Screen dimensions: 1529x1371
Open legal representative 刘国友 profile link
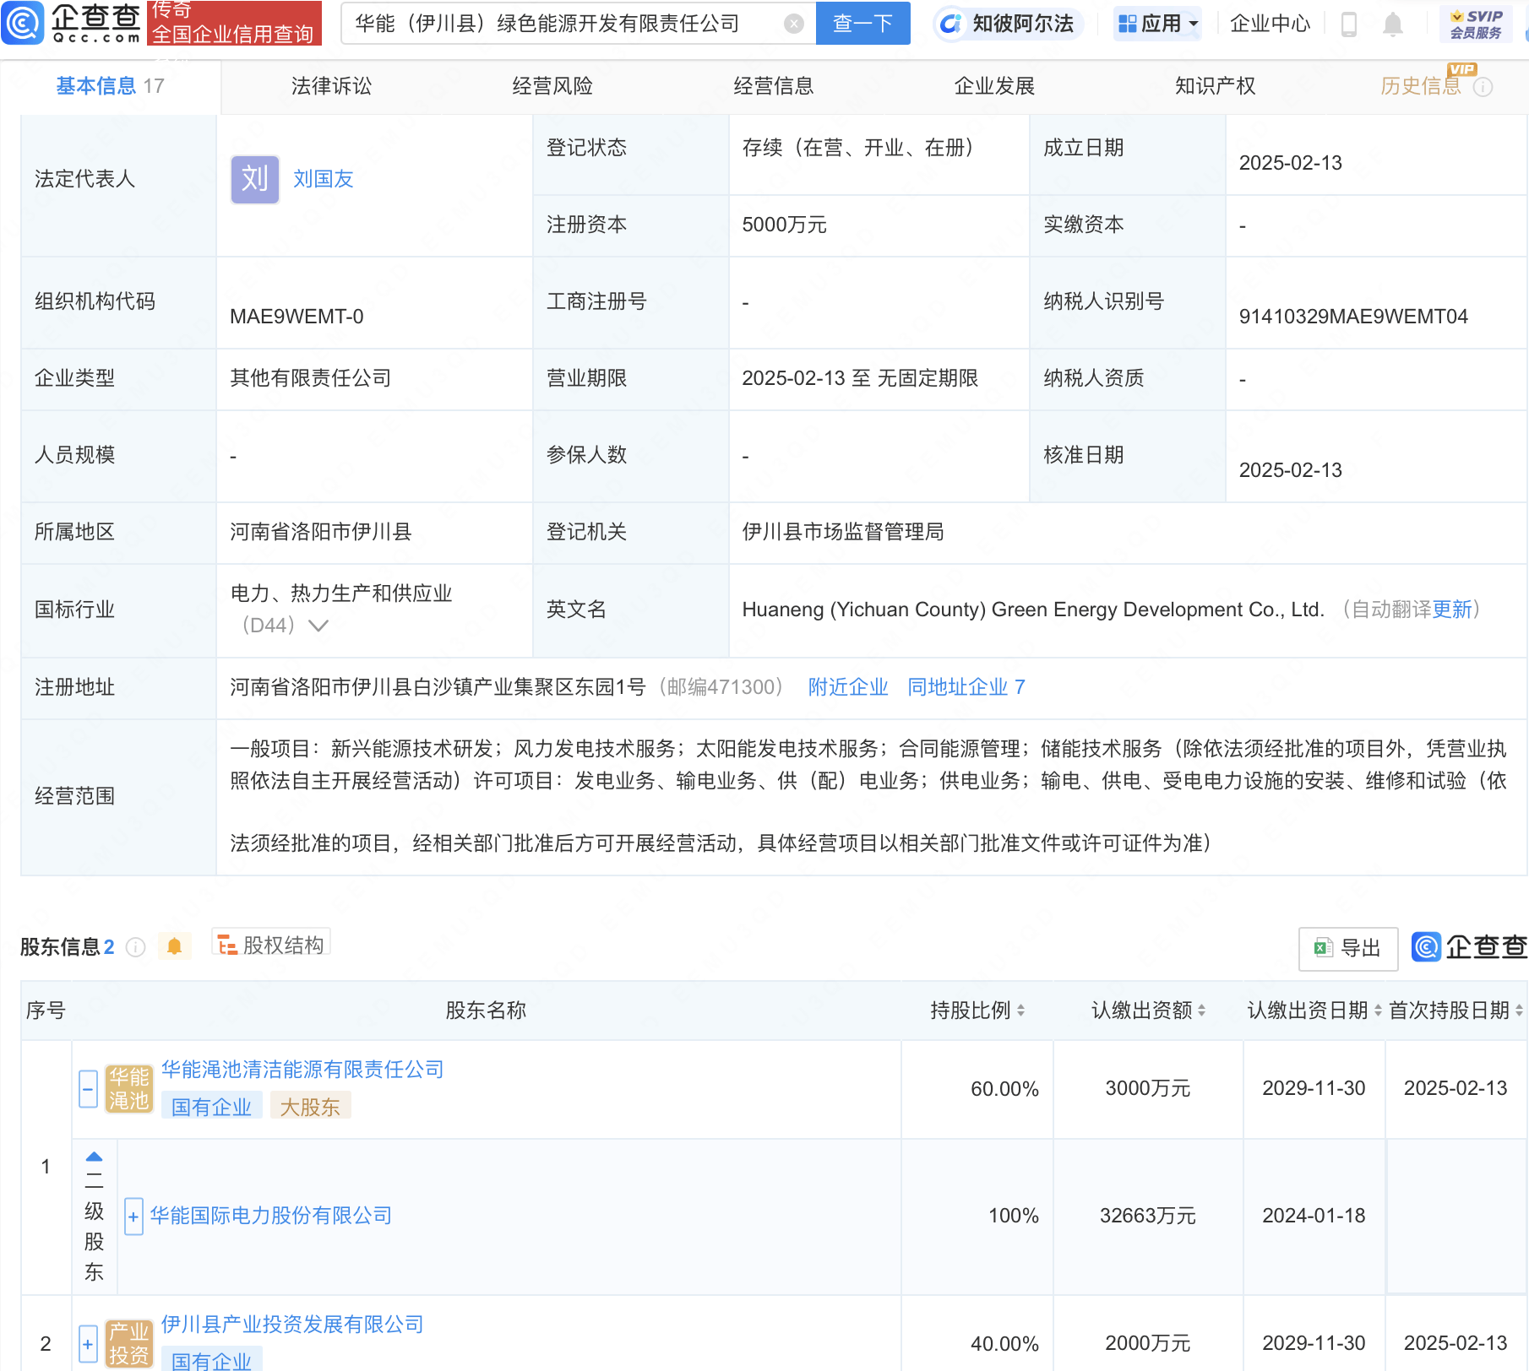323,179
